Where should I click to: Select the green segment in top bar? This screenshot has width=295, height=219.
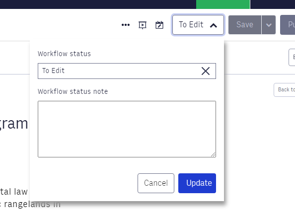223,4
